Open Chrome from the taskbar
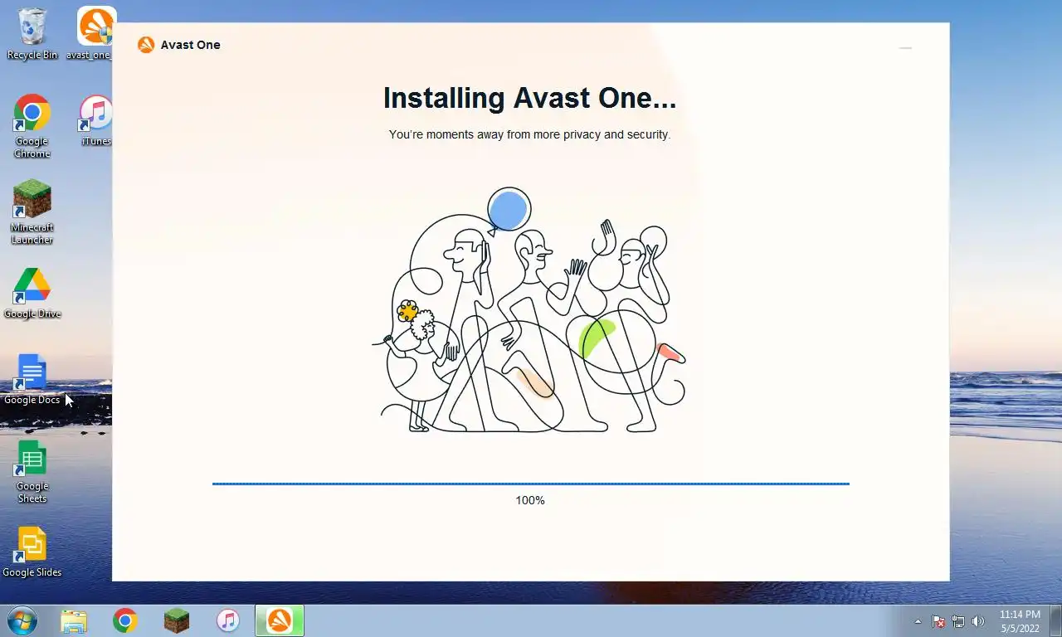The height and width of the screenshot is (637, 1062). pos(125,620)
